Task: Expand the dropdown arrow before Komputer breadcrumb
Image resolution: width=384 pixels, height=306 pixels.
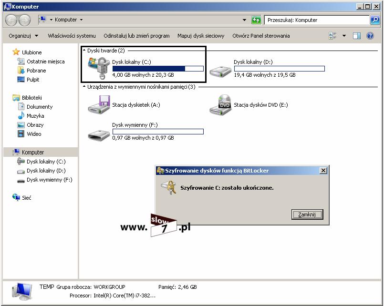Action: pos(51,20)
